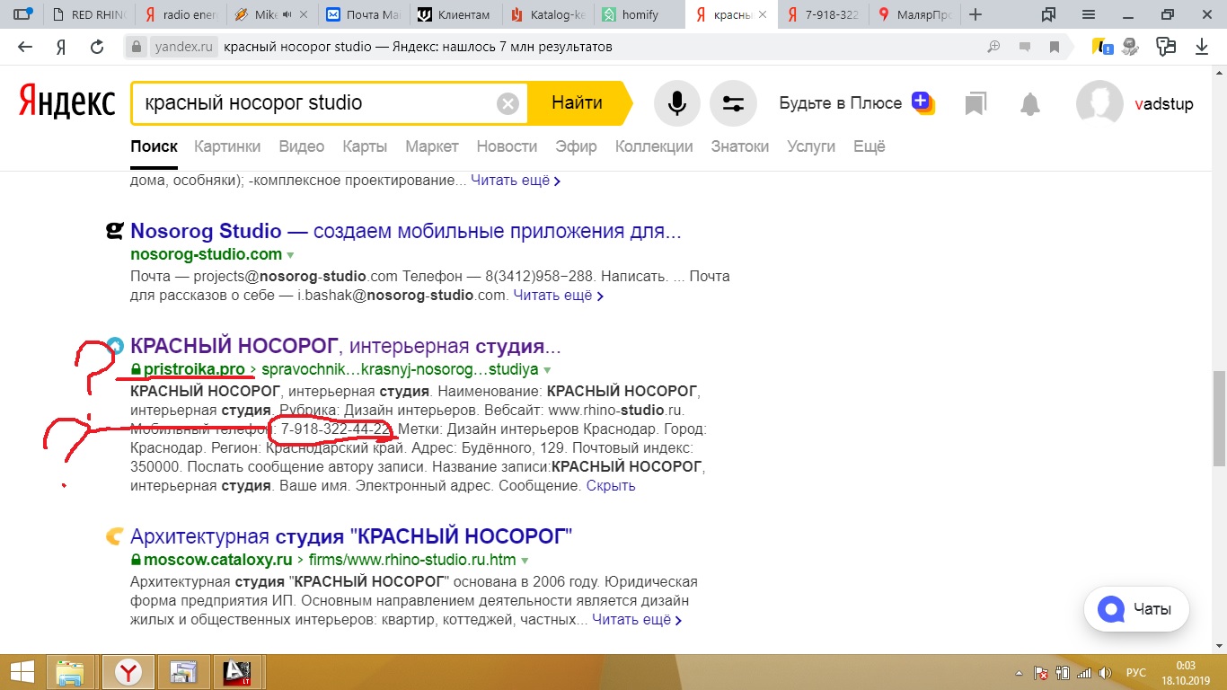Go back with the browser back arrow
The image size is (1227, 690).
(25, 47)
